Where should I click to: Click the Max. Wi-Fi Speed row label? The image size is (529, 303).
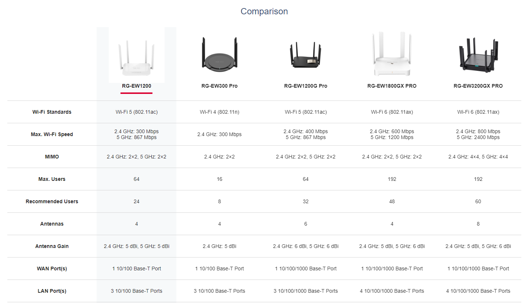(52, 134)
